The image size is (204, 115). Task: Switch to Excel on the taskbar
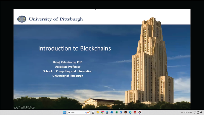116,112
